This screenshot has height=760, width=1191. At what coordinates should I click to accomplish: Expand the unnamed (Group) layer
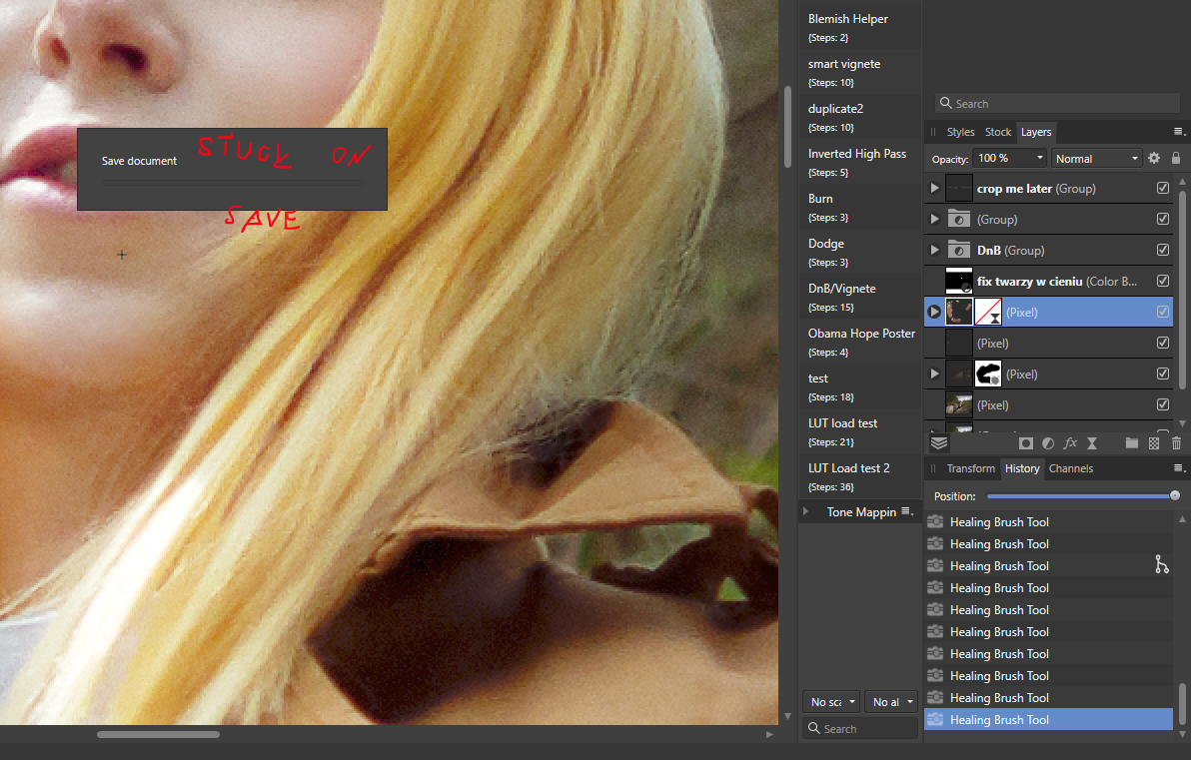[x=935, y=219]
